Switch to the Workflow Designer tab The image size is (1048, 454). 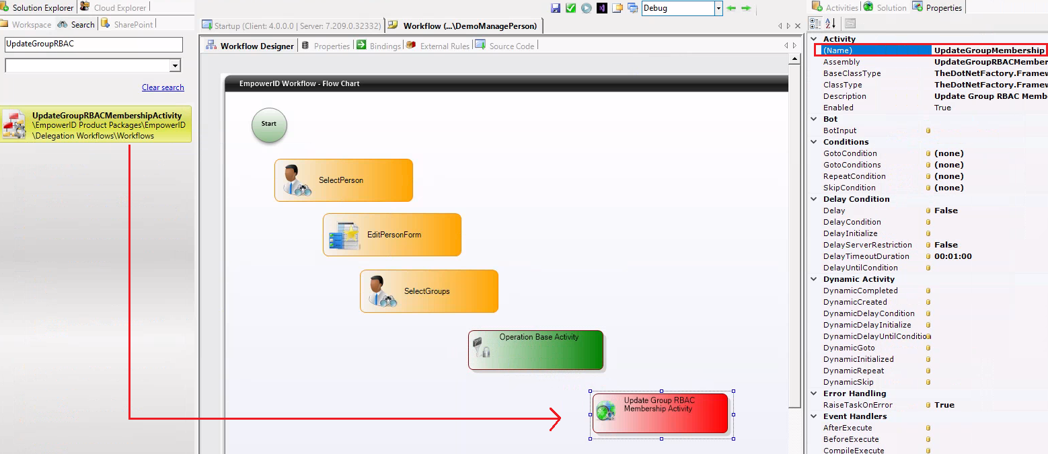pyautogui.click(x=250, y=46)
